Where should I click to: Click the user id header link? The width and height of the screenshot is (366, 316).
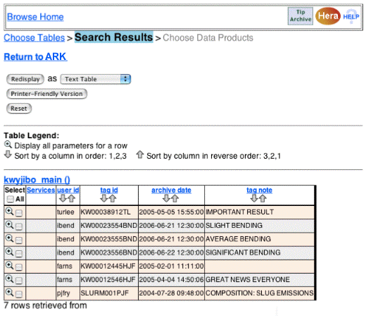[68, 190]
